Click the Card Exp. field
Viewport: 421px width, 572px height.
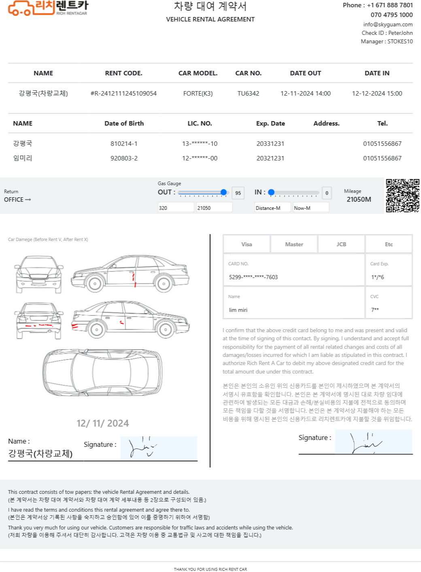(x=389, y=277)
